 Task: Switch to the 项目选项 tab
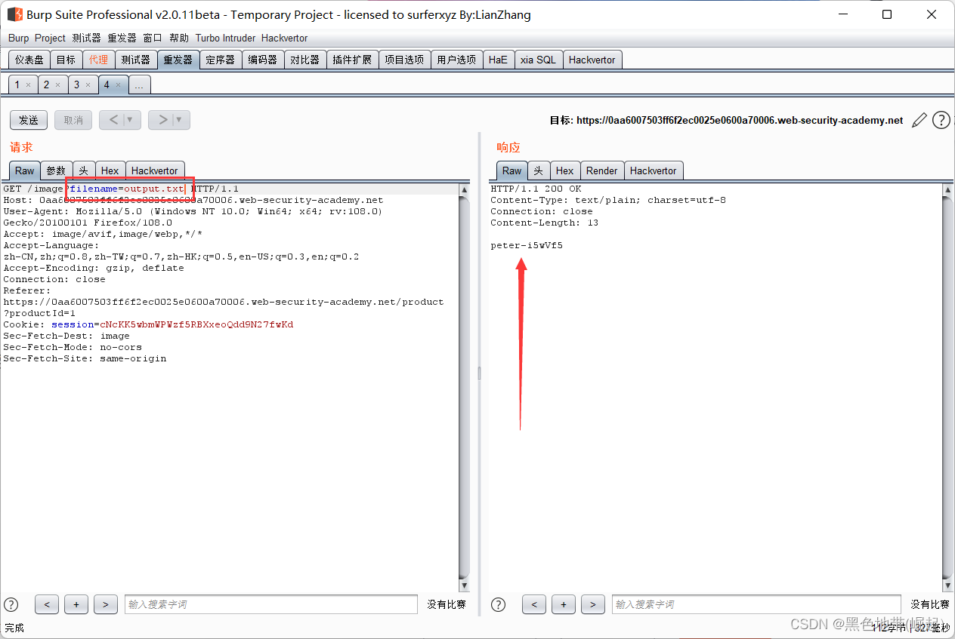tap(404, 60)
